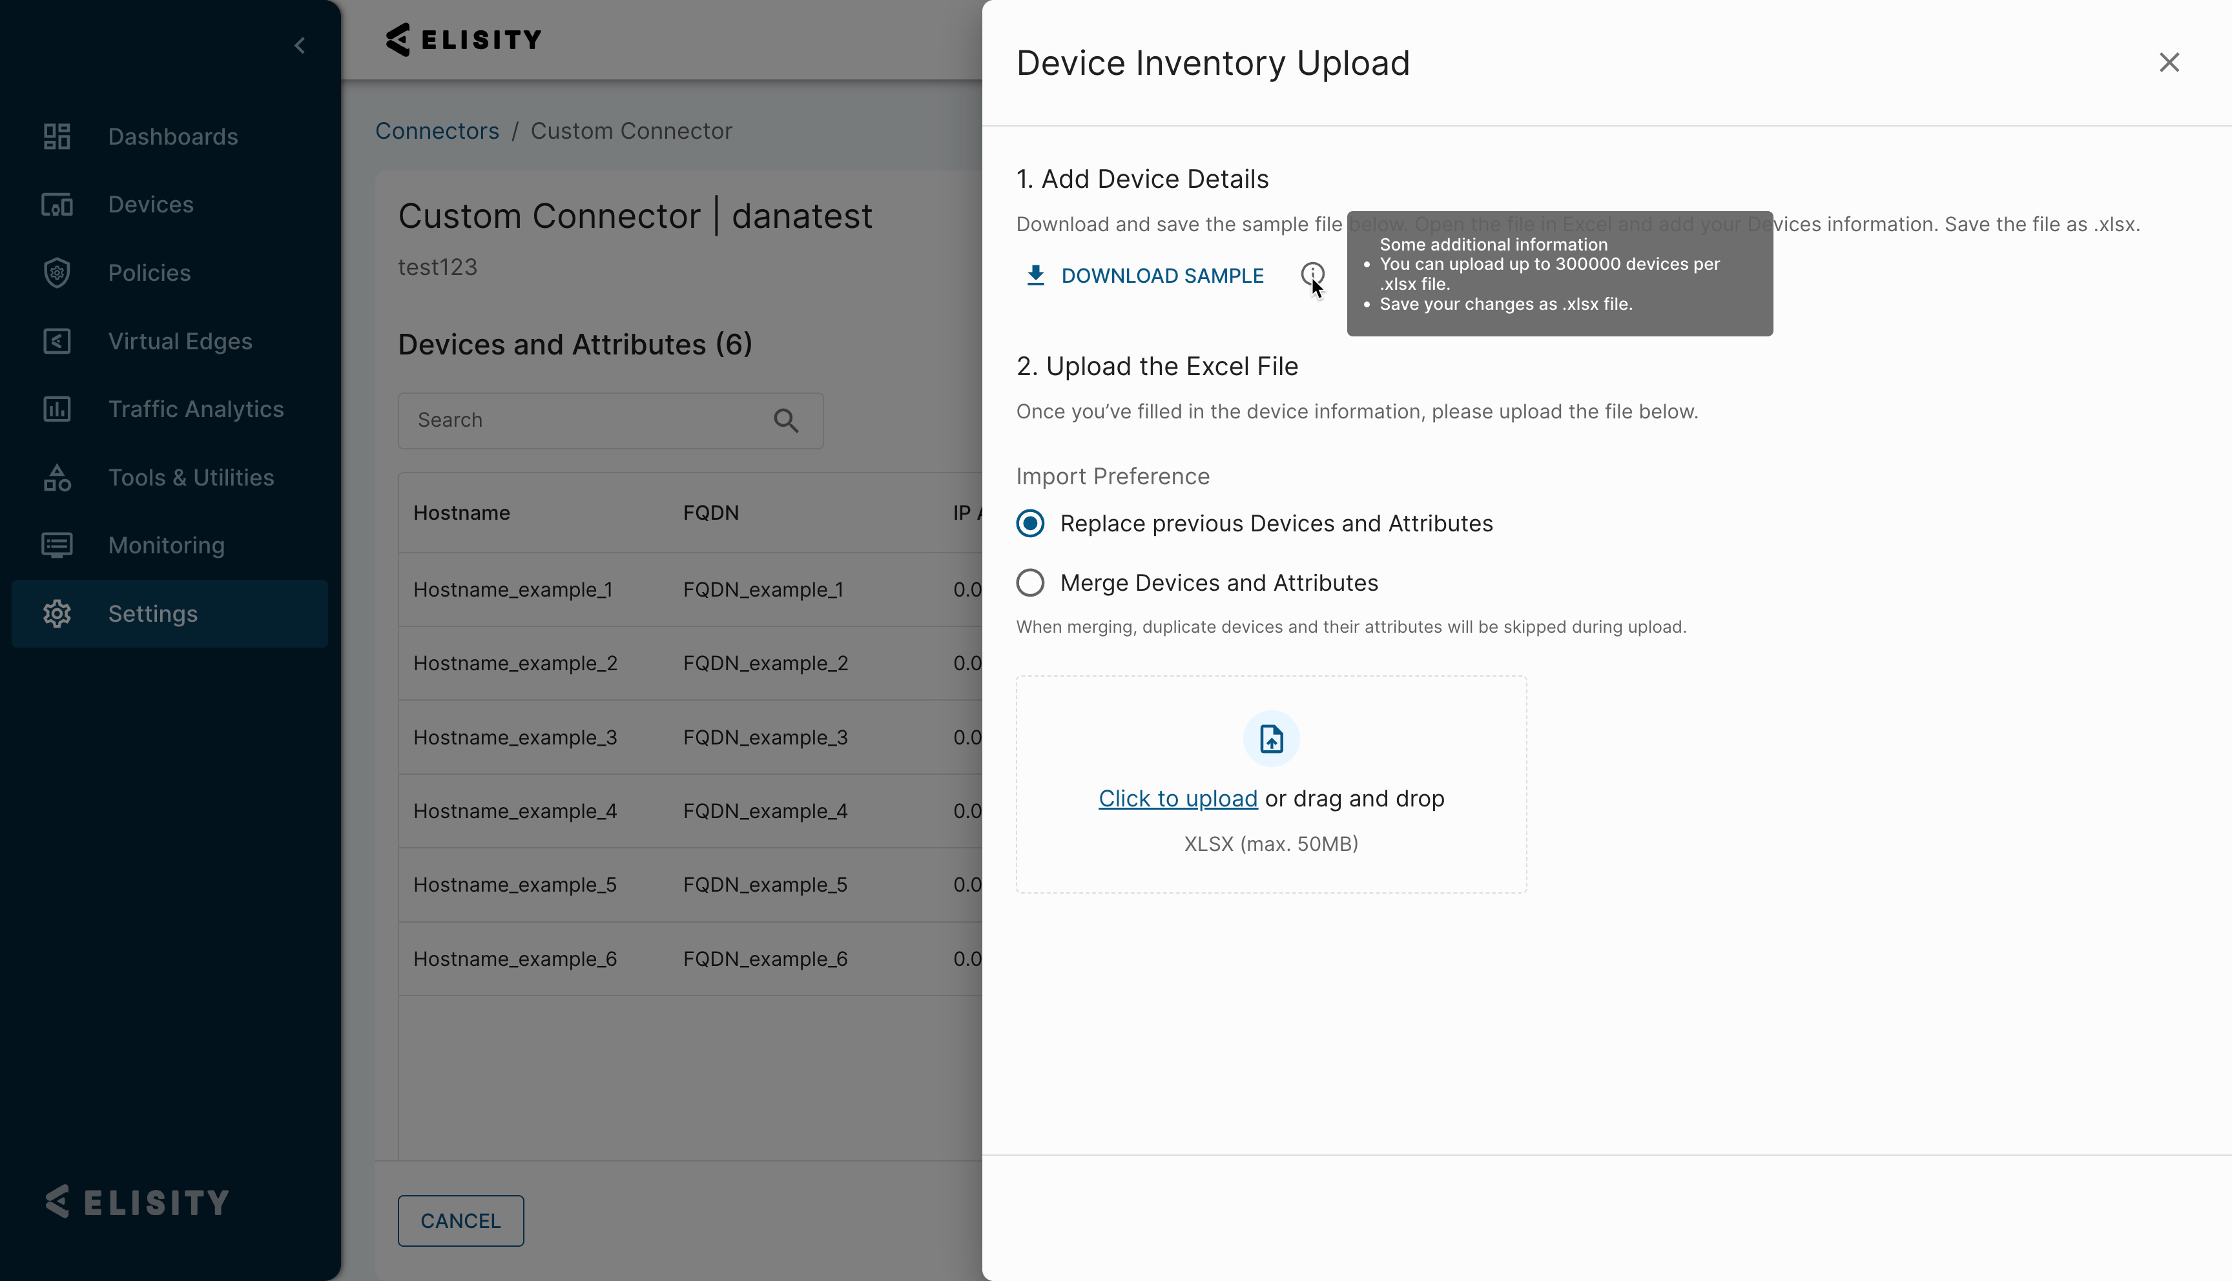The width and height of the screenshot is (2232, 1281).
Task: Click the download arrow icon
Action: tap(1035, 276)
